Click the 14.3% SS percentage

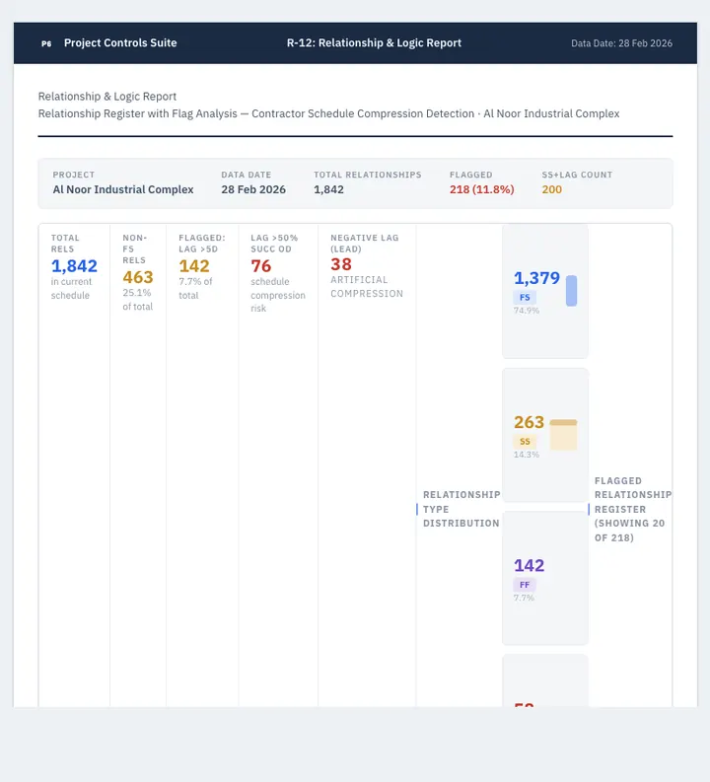coord(526,455)
